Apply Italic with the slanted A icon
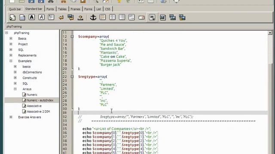 (x=41, y=17)
